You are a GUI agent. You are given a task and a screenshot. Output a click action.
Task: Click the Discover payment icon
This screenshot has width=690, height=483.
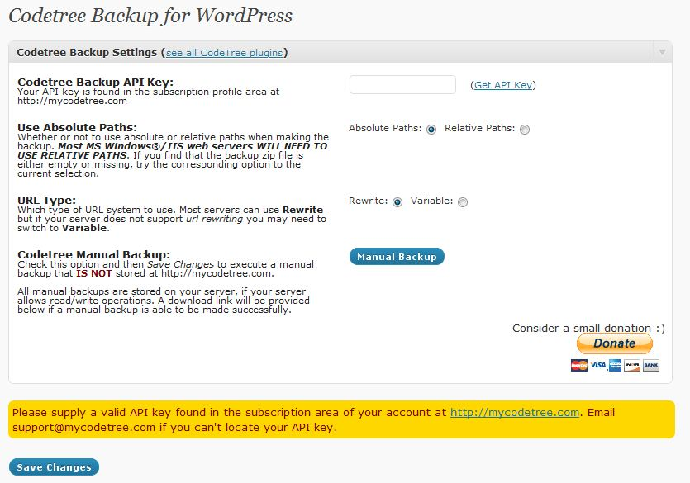(632, 365)
